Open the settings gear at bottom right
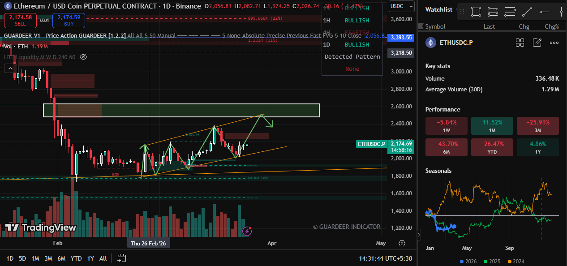Screen dimensions: 567x266 coord(402,243)
